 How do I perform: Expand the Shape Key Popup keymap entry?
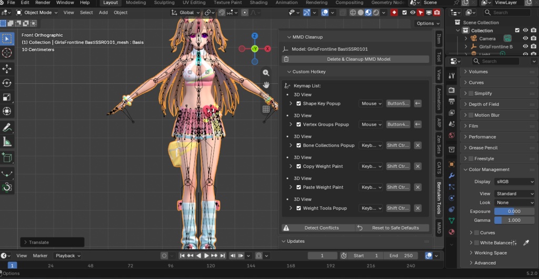(x=291, y=103)
